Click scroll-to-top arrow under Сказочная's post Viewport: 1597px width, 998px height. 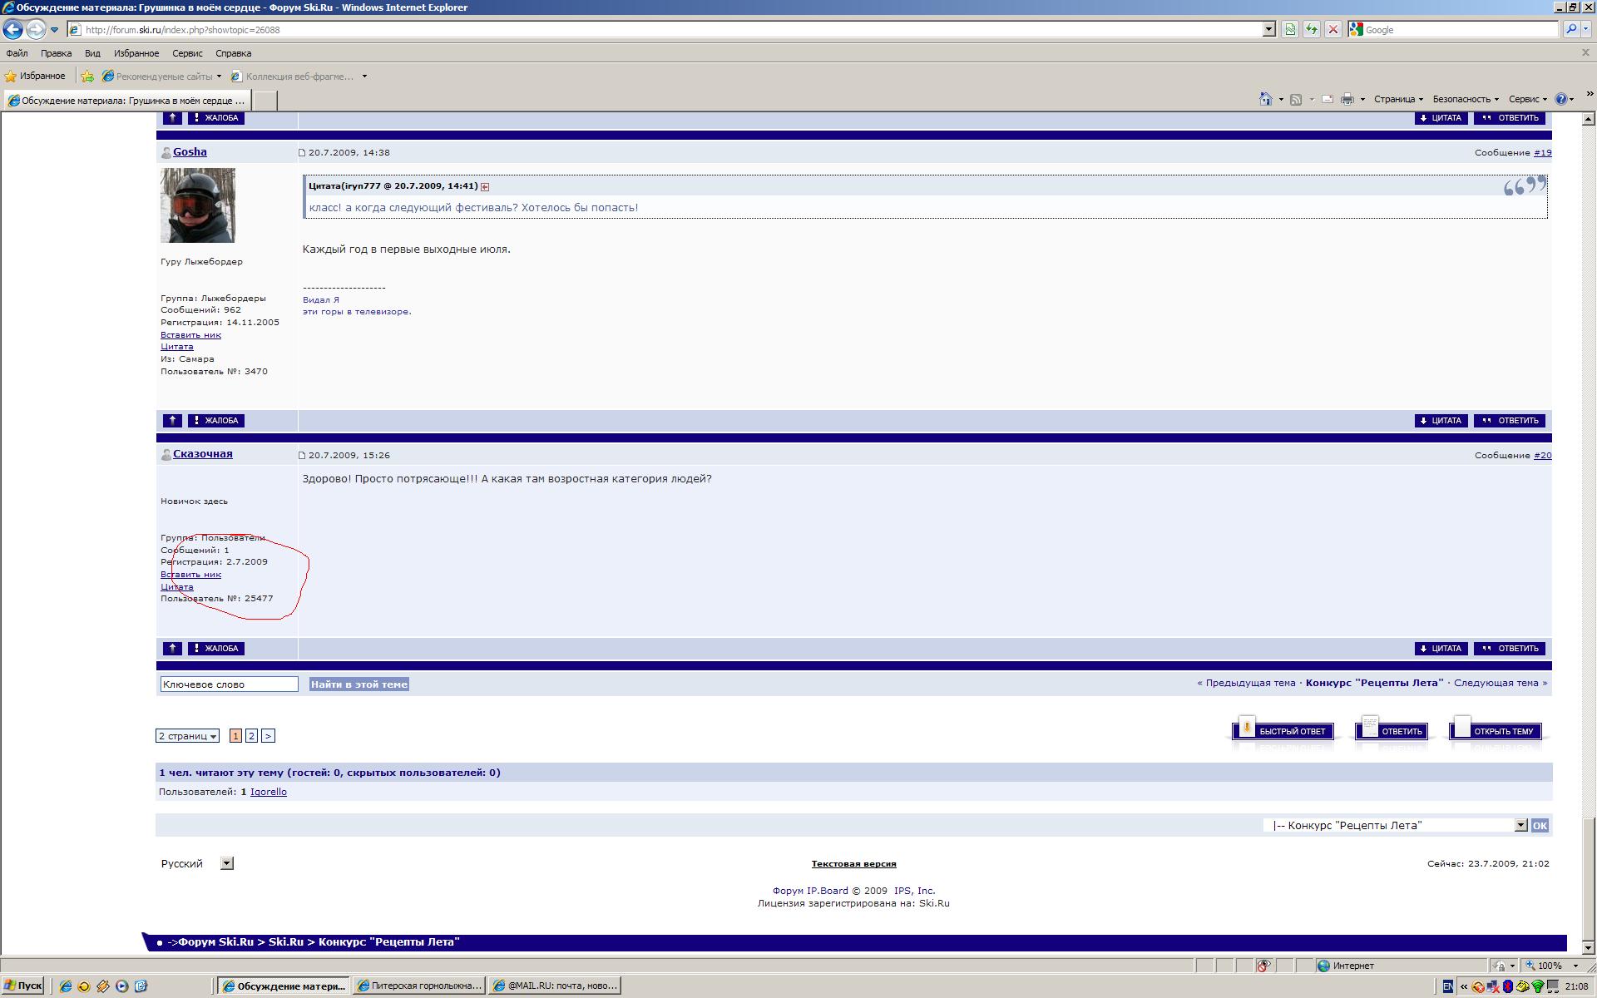[x=172, y=649]
